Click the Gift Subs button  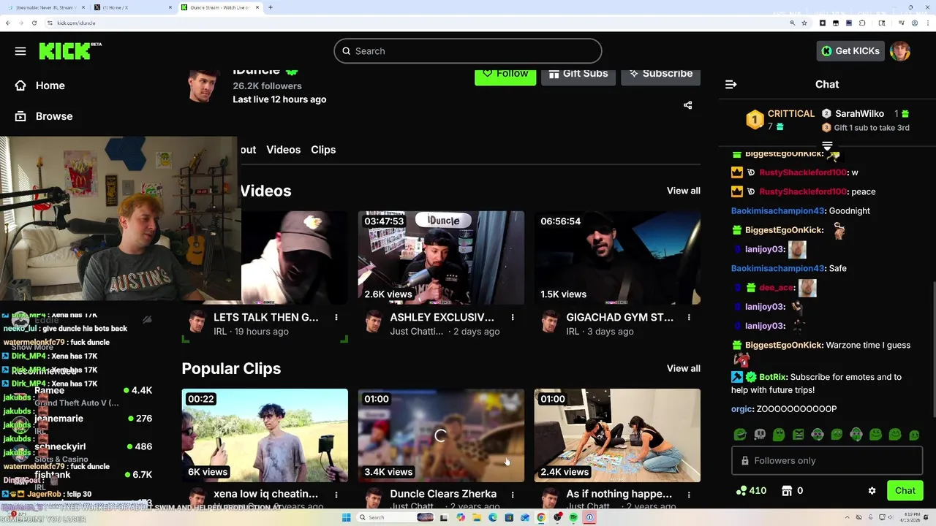[x=578, y=75]
